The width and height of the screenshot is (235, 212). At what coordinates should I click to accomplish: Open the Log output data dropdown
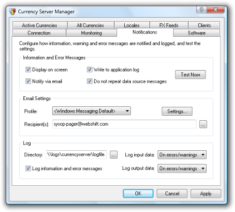pos(182,169)
